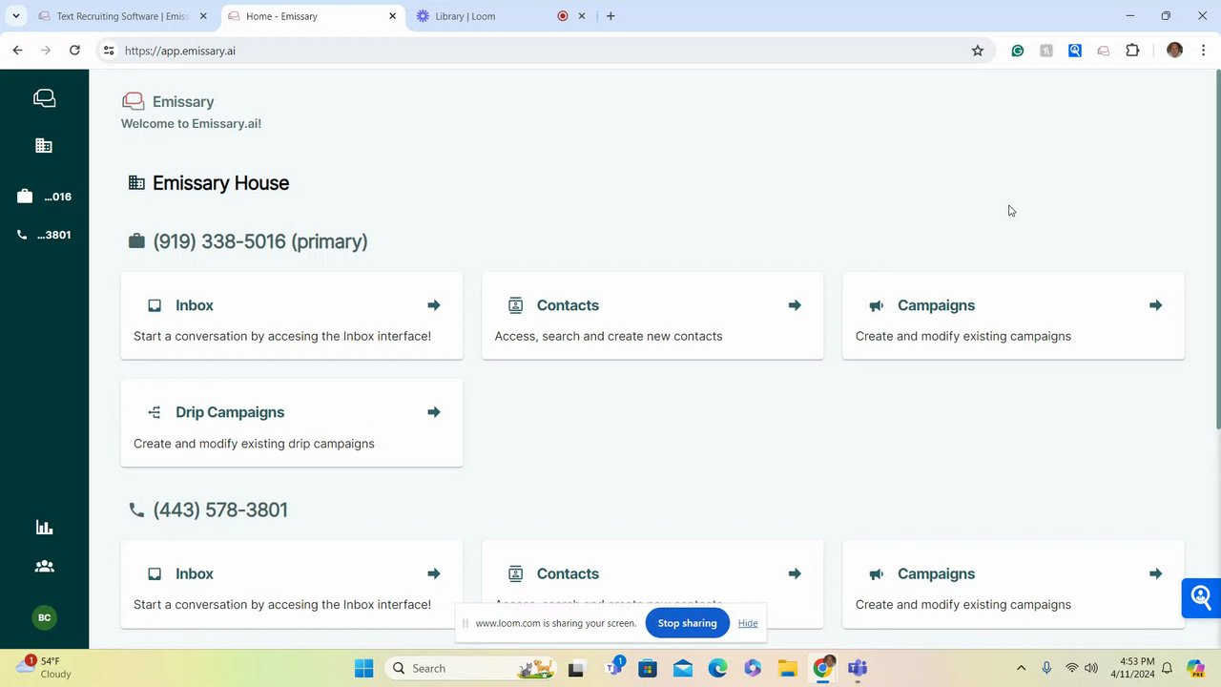Open the chat bubbles icon in the sidebar
This screenshot has height=687, width=1221.
coord(44,98)
